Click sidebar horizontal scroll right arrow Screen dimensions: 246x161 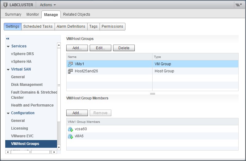[54, 152]
